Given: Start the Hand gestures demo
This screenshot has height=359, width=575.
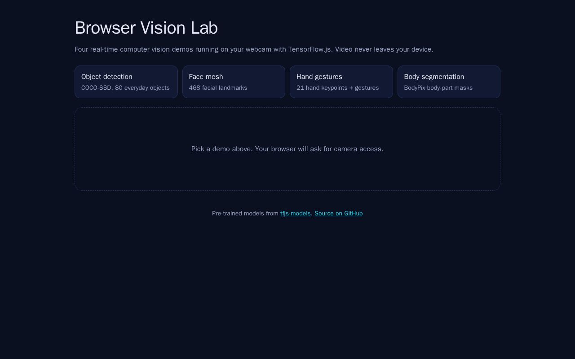Looking at the screenshot, I should point(341,82).
